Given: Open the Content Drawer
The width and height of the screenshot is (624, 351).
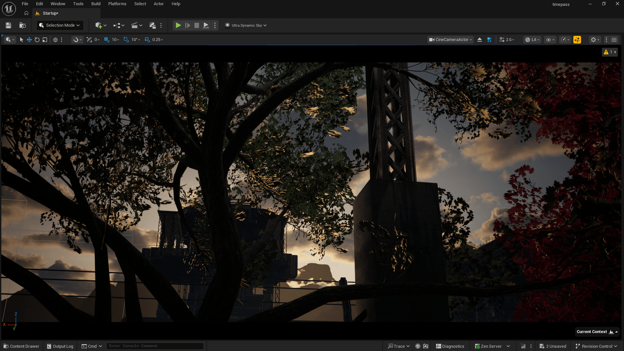Looking at the screenshot, I should (21, 346).
